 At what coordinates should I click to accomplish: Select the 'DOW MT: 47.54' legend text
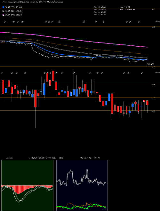click(x=13, y=11)
